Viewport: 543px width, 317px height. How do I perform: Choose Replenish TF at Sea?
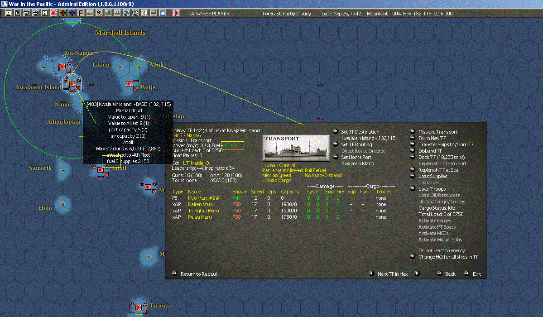(x=438, y=170)
